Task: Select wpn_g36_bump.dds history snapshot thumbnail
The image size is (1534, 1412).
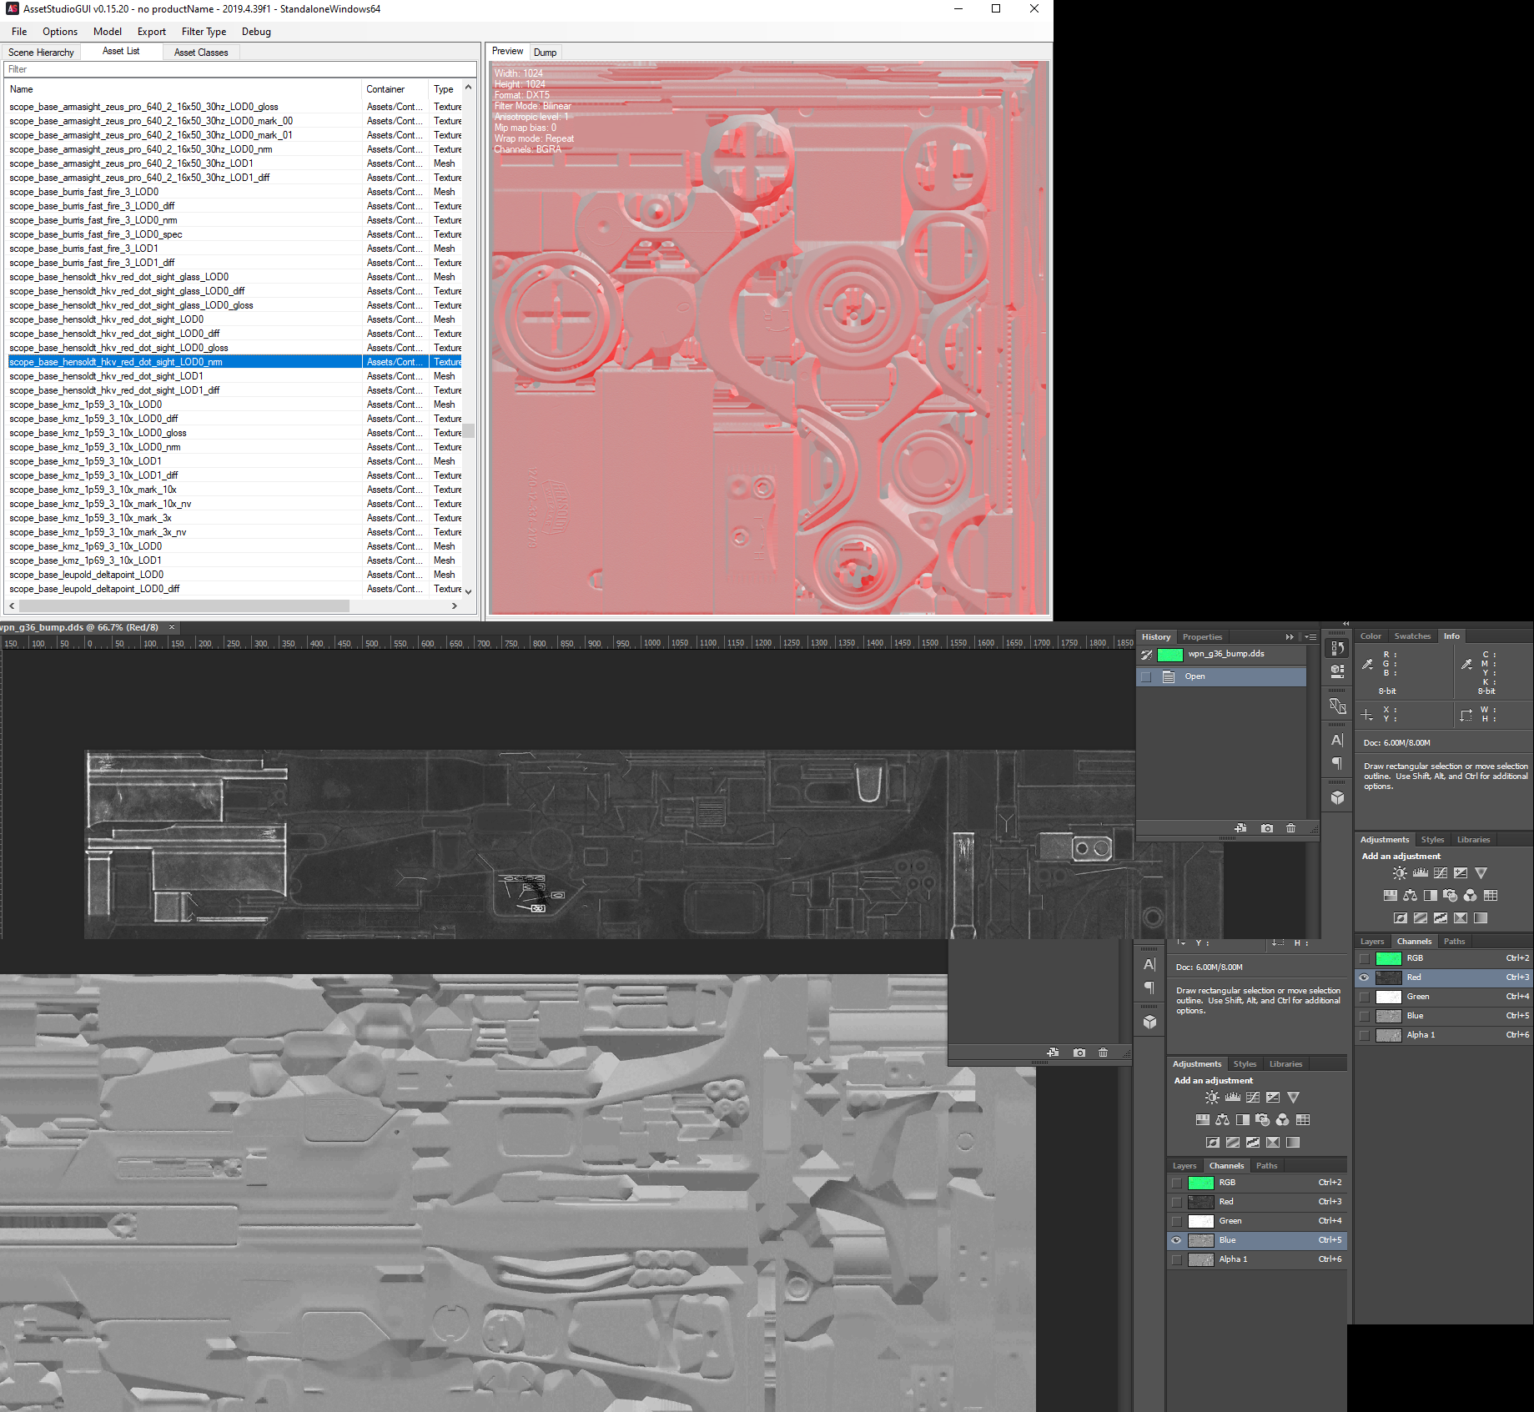Action: pos(1169,655)
